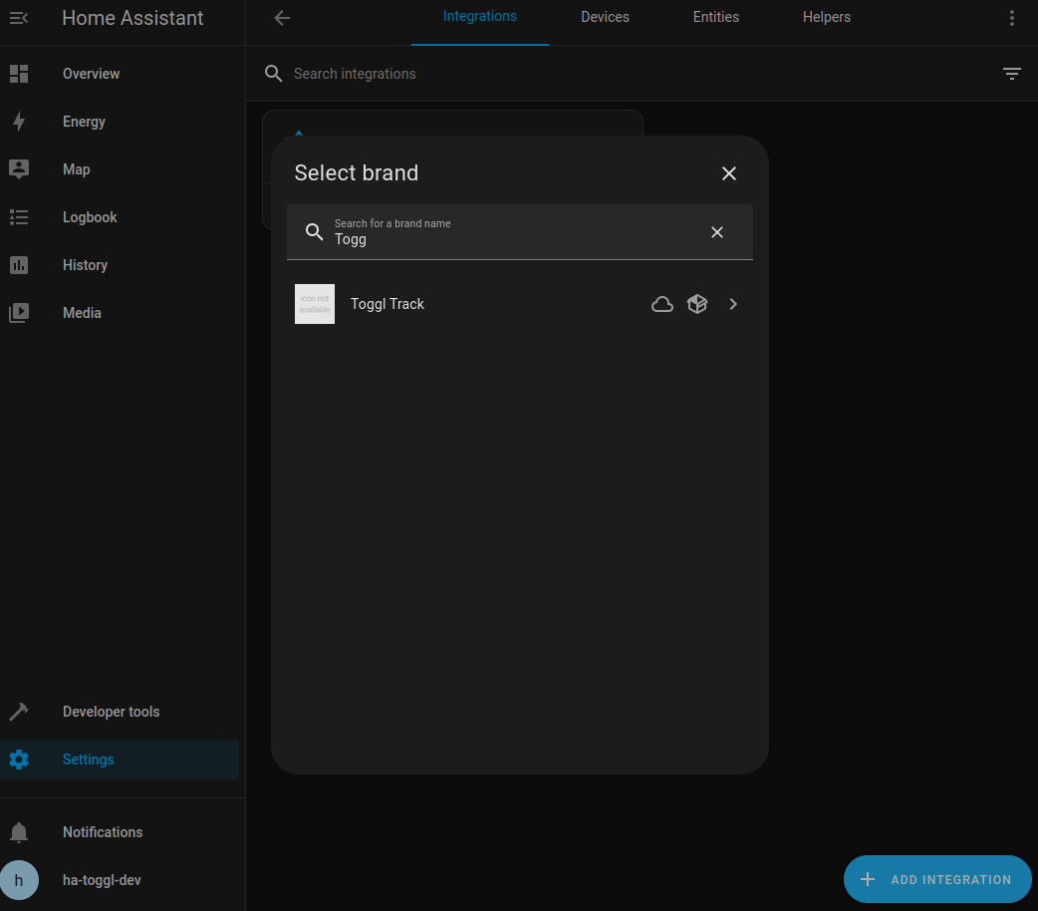1038x911 pixels.
Task: Click the Logbook list icon
Action: (x=19, y=216)
